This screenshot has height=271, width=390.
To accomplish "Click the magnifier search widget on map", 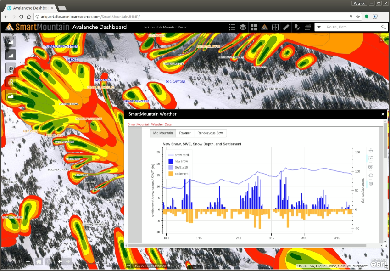I will pyautogui.click(x=11, y=82).
